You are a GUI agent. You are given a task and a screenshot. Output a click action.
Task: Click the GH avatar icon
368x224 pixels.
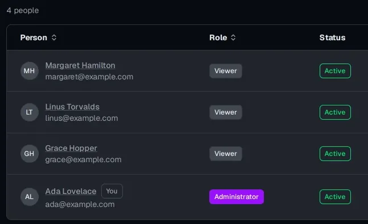[x=30, y=154]
